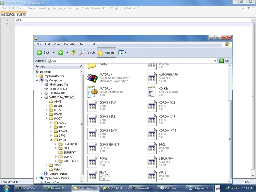Go up one folder level icon
Screen dimensions: 256x192
(73, 52)
